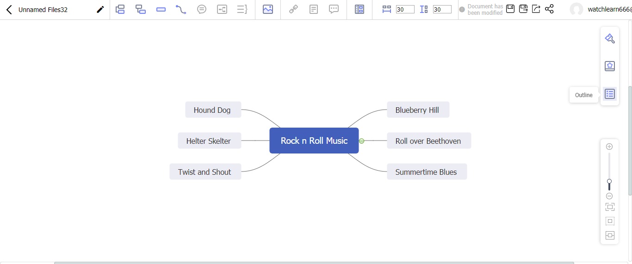Screen dimensions: 632x264
Task: Click the export file icon
Action: (536, 9)
